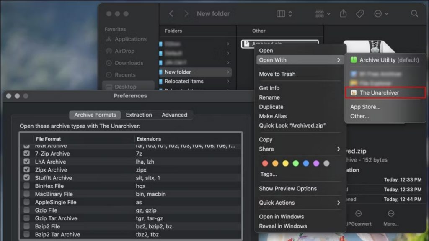This screenshot has width=429, height=241.
Task: Switch to the Extraction tab
Action: (139, 115)
